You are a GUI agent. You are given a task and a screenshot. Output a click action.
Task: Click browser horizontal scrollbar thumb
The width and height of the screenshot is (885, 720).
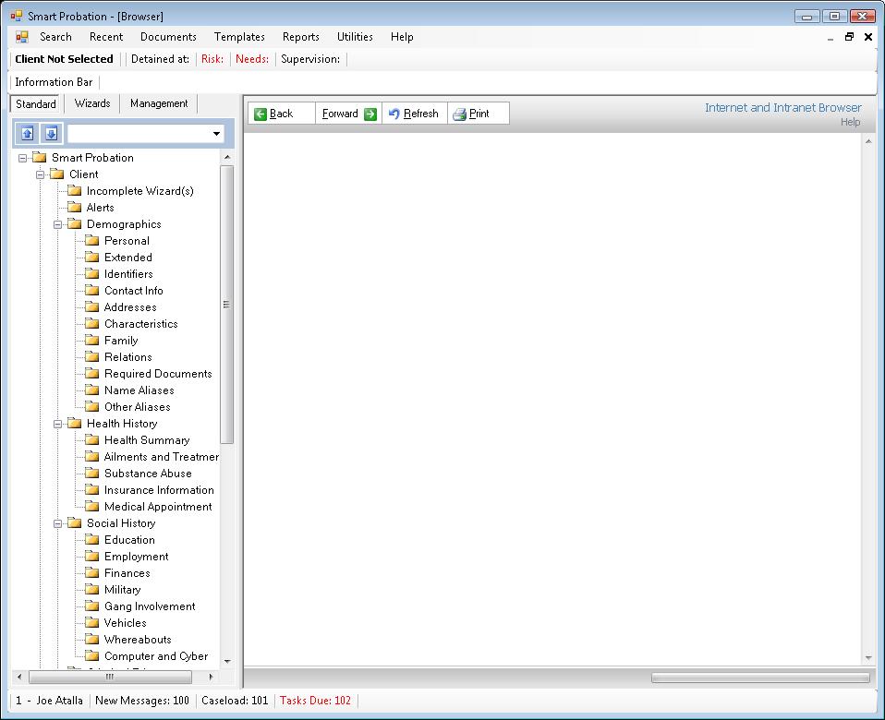coord(760,678)
